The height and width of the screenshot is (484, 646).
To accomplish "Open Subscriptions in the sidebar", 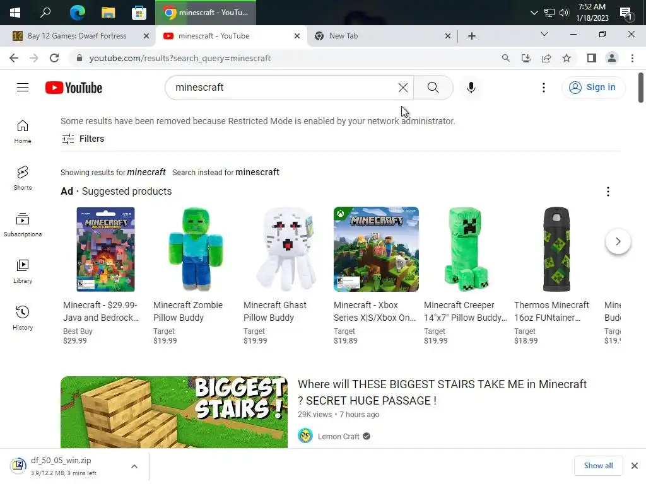I will (x=23, y=225).
